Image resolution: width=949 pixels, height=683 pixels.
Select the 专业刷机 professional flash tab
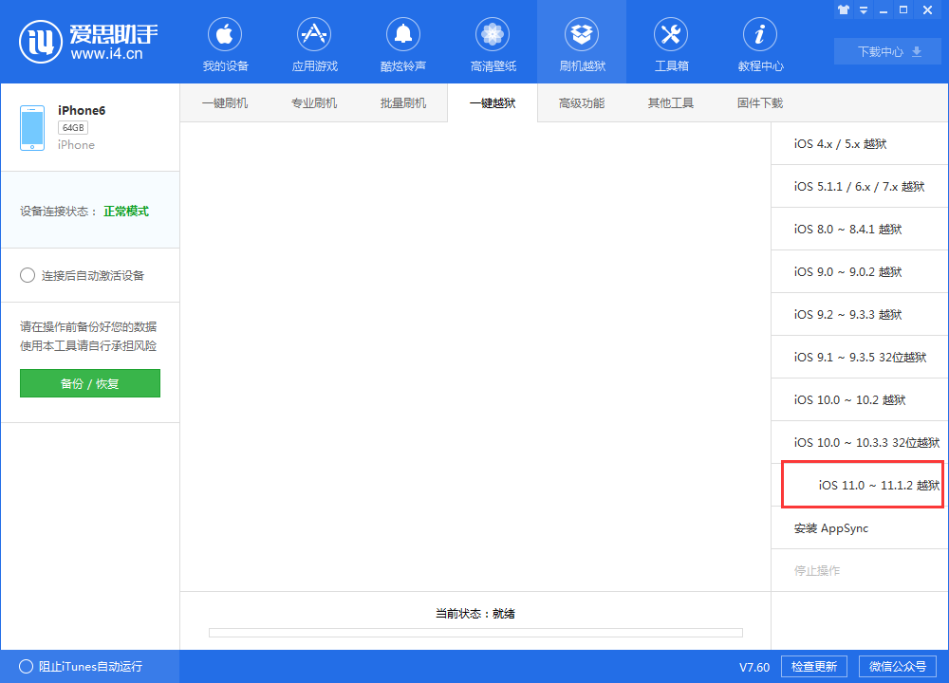pyautogui.click(x=314, y=102)
